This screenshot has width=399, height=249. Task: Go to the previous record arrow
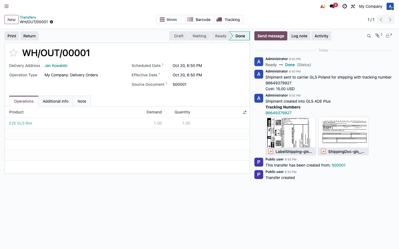[381, 20]
